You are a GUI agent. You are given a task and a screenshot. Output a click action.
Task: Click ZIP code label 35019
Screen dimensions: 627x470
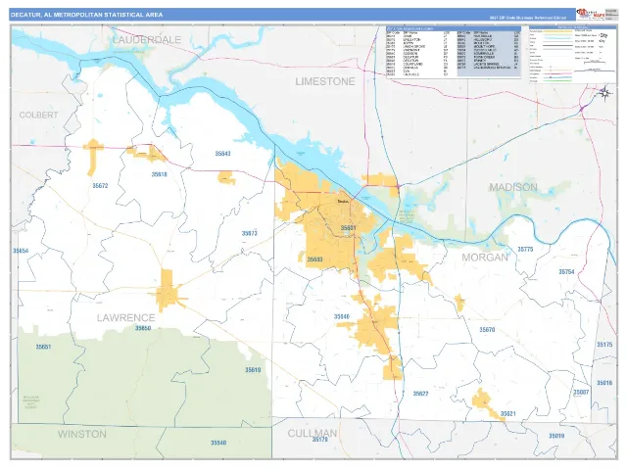[556, 436]
